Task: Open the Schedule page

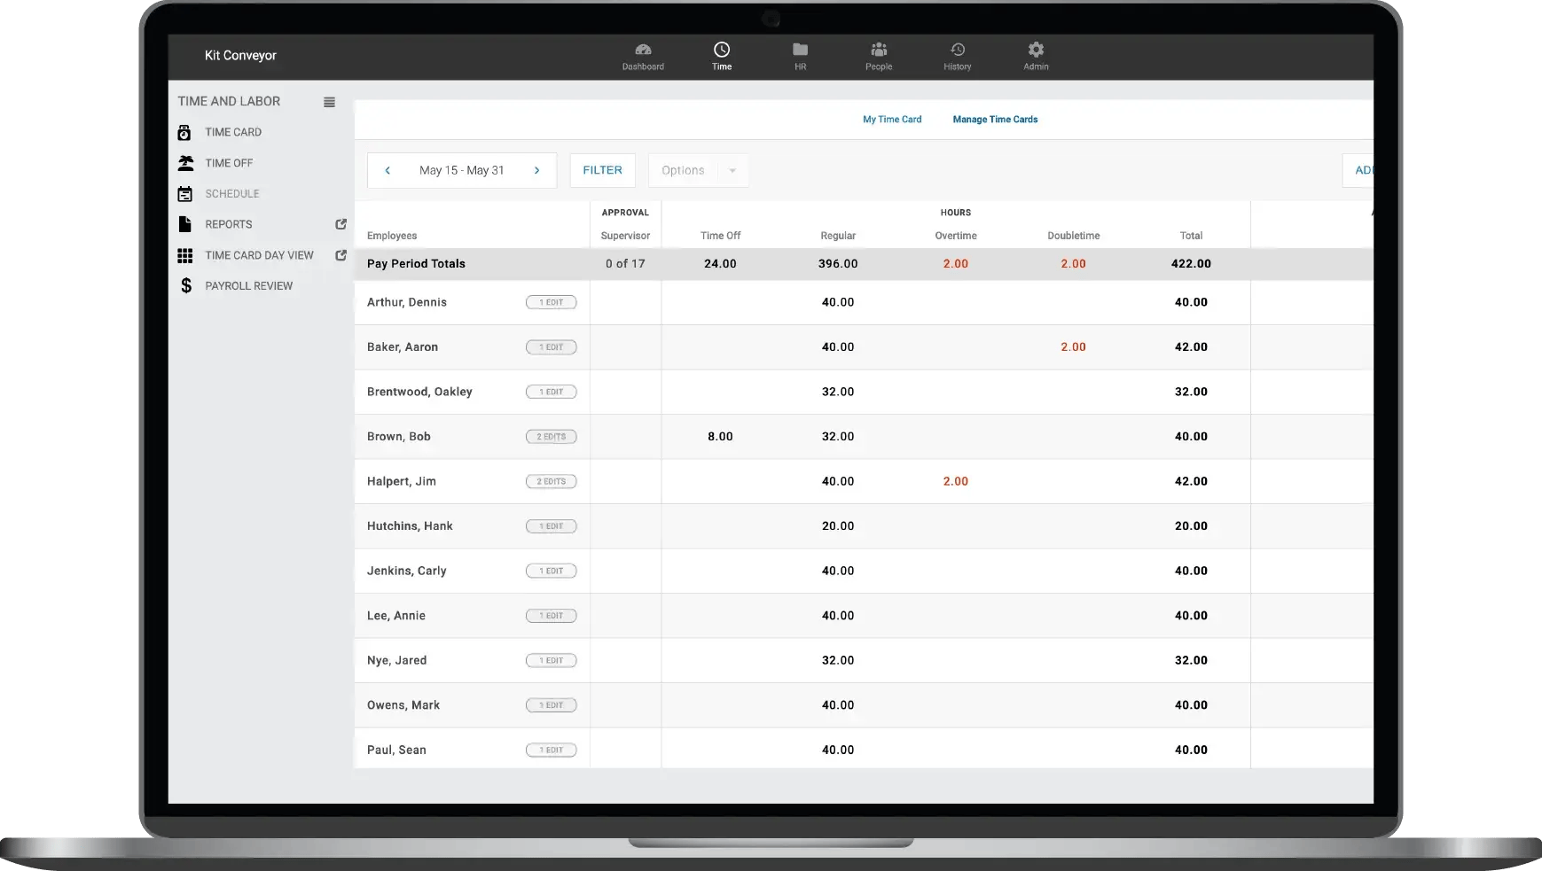Action: 231,193
